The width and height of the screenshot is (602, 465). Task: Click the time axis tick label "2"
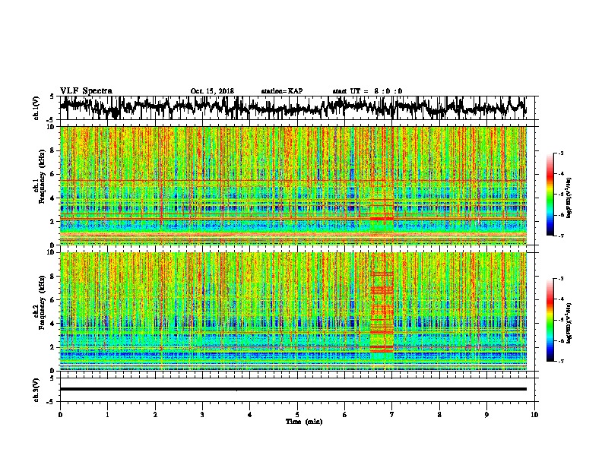click(x=155, y=414)
